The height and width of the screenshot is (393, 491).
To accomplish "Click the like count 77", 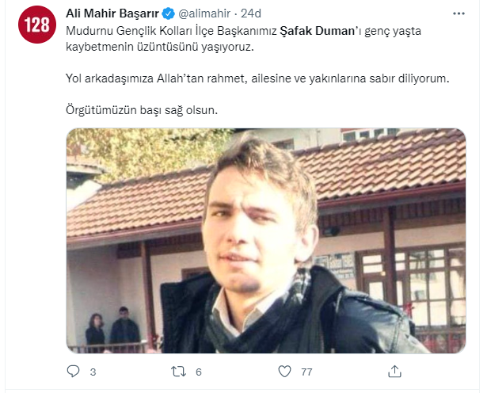I will (x=306, y=372).
